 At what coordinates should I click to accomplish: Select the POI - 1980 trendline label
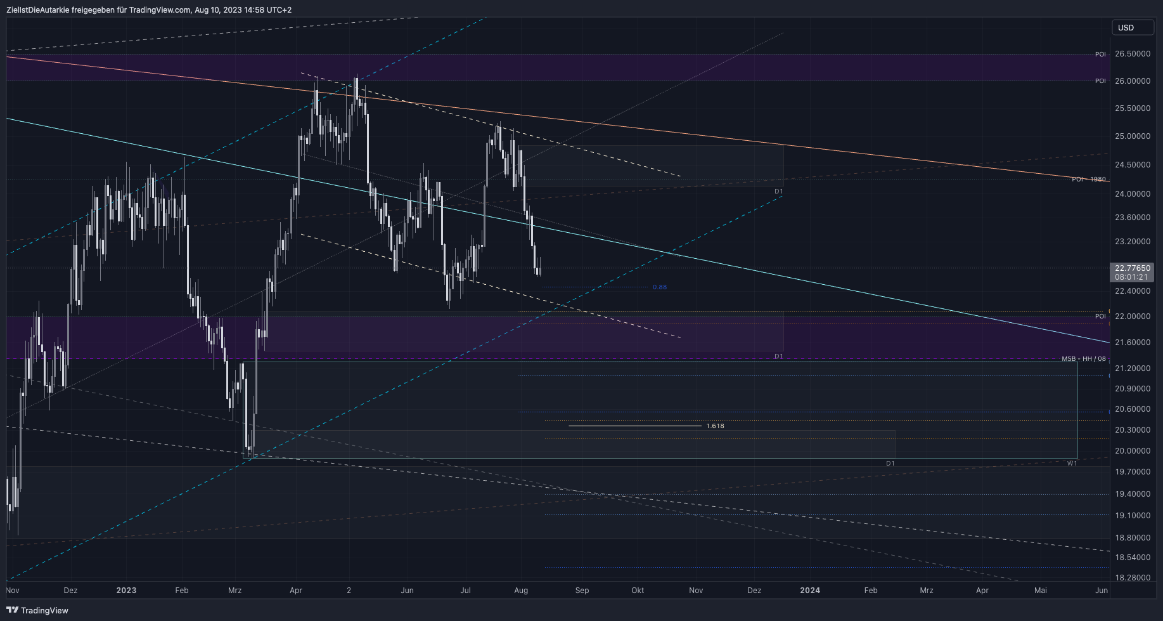click(x=1089, y=180)
